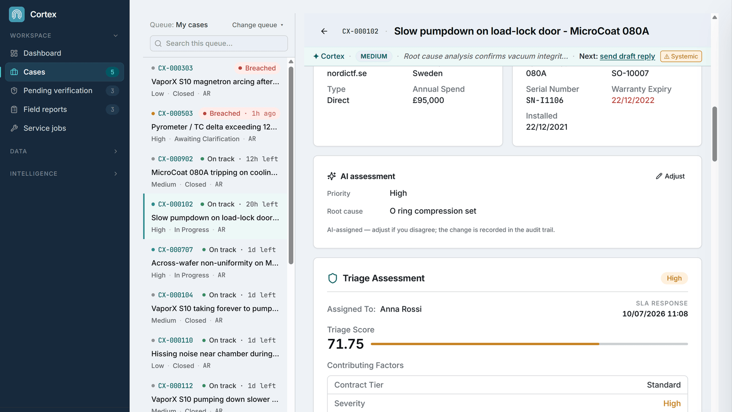Click the MEDIUM priority badge
This screenshot has width=732, height=412.
[x=374, y=56]
